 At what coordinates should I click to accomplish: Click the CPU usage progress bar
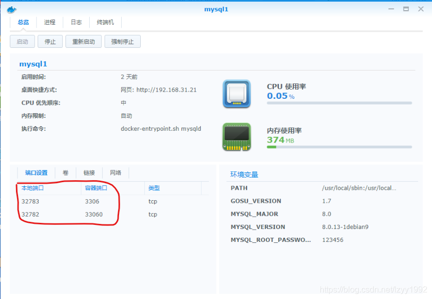339,103
